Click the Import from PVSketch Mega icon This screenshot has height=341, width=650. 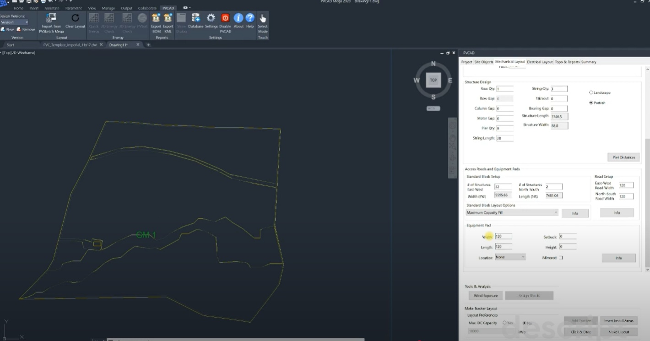pos(51,18)
